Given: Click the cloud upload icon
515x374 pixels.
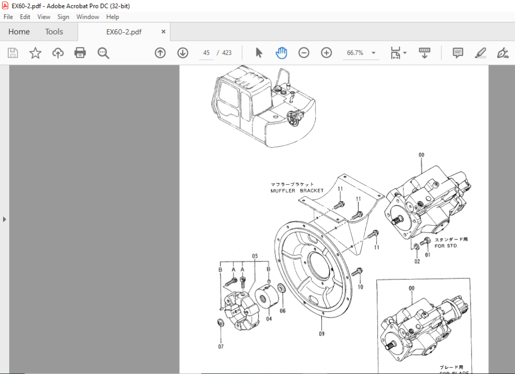Looking at the screenshot, I should pos(58,53).
